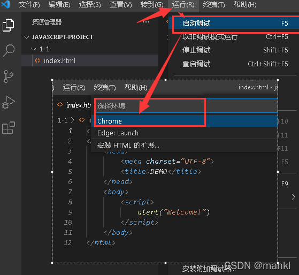
Task: Open the 帮助(H) menu in top bar
Action: (x=245, y=4)
